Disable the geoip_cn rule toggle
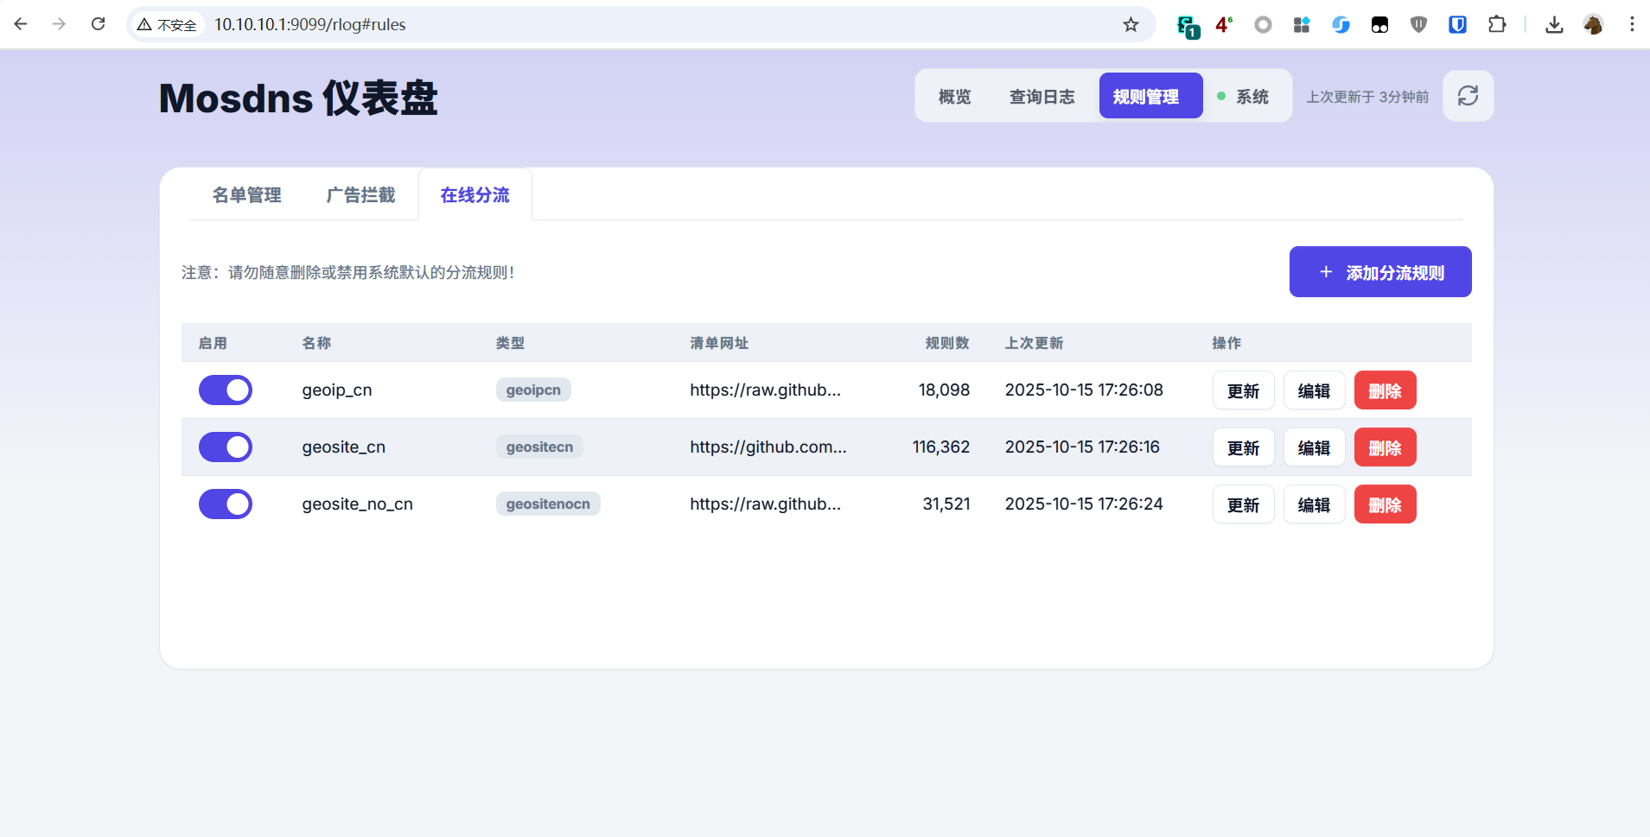This screenshot has width=1650, height=837. (226, 390)
